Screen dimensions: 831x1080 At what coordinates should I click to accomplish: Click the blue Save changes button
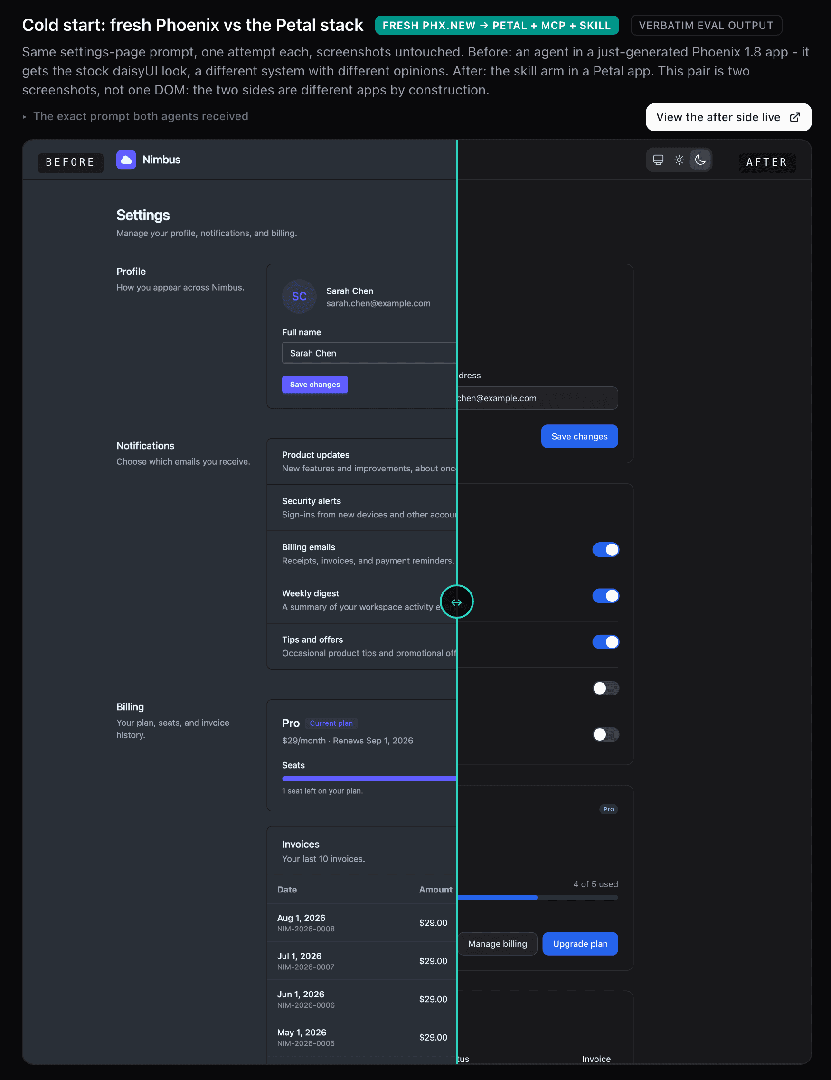coord(579,437)
